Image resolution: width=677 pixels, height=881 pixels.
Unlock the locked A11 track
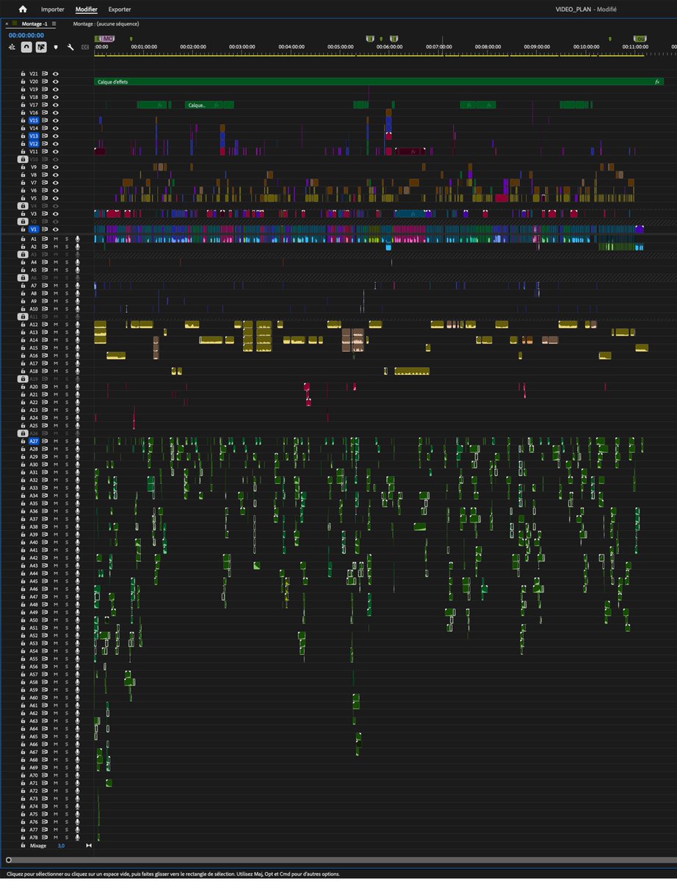click(x=23, y=316)
